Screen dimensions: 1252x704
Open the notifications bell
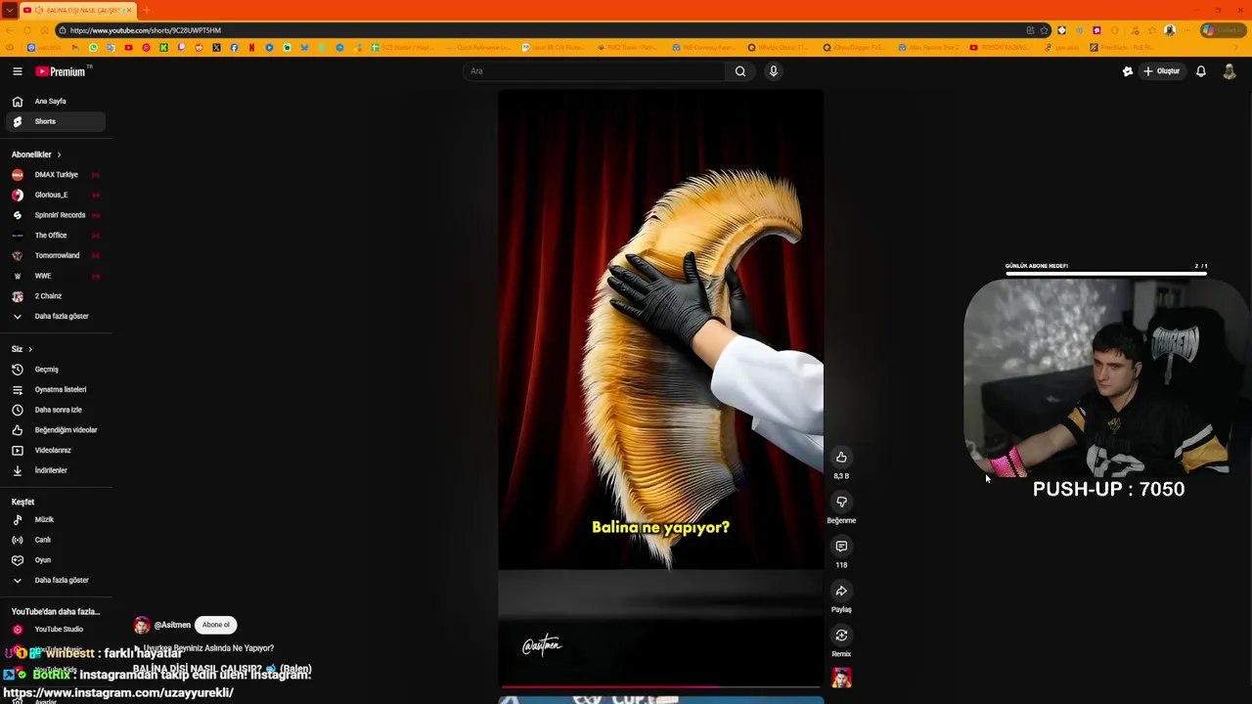pyautogui.click(x=1201, y=71)
